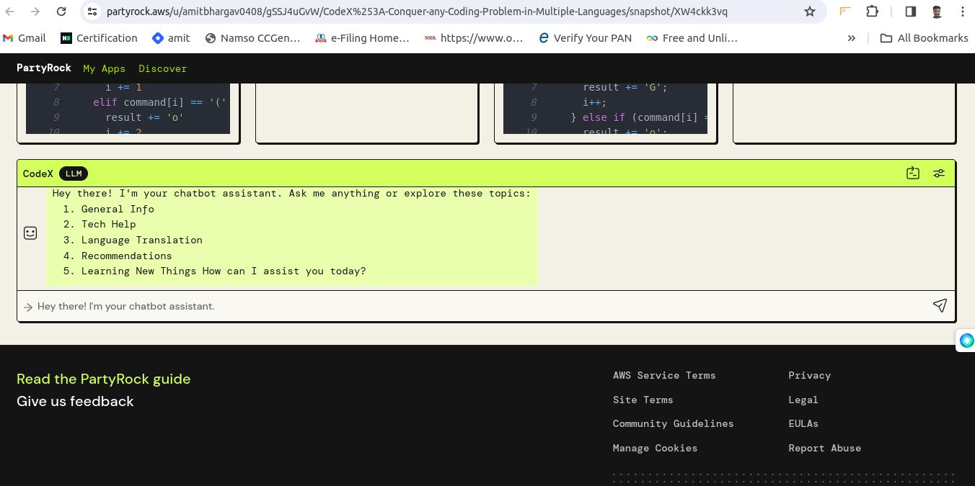Open Community Guidelines footer link
This screenshot has height=486, width=975.
[673, 423]
